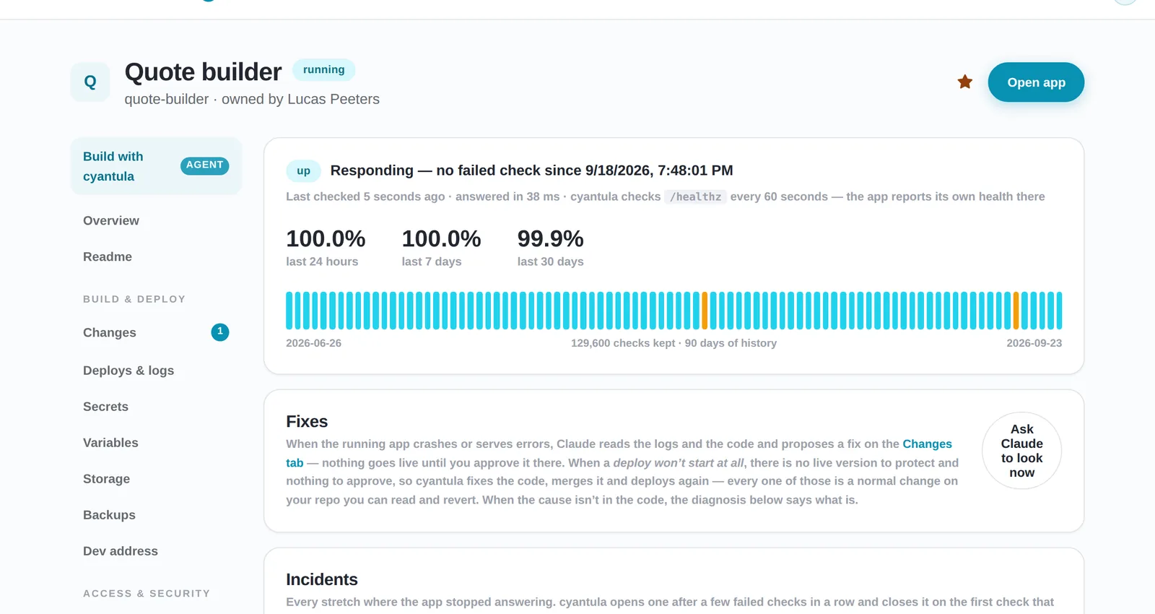This screenshot has height=614, width=1155.
Task: Click the owner text Lucas Peeters
Action: pos(334,100)
